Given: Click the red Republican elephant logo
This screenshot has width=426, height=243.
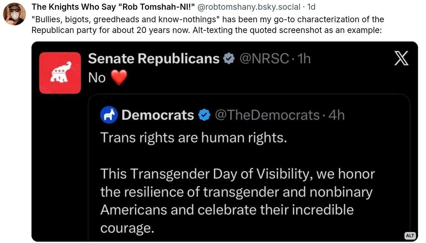Looking at the screenshot, I should pyautogui.click(x=60, y=73).
